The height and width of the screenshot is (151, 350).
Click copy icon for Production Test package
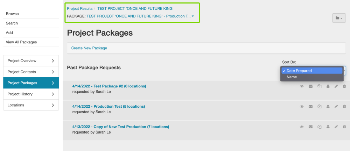coord(319,107)
